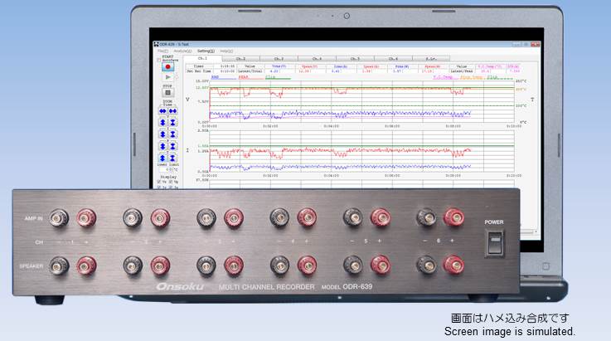The width and height of the screenshot is (611, 341).
Task: Switch to the Ch.4 tab
Action: (317, 59)
